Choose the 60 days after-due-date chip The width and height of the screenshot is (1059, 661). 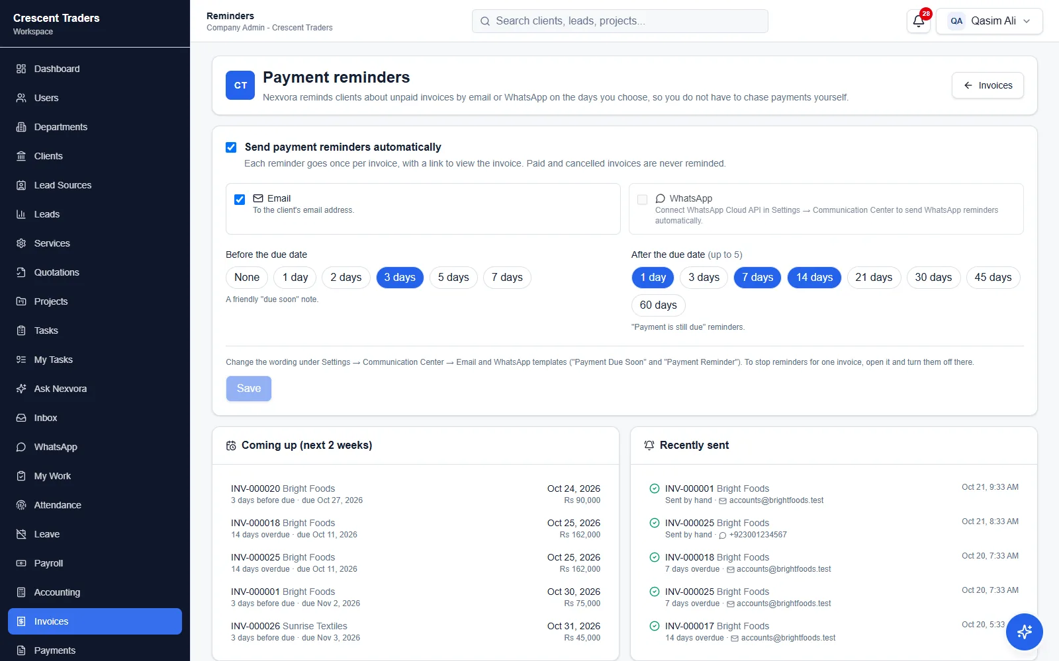[x=659, y=305]
